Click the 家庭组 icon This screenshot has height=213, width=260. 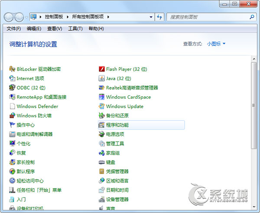pyautogui.click(x=102, y=153)
